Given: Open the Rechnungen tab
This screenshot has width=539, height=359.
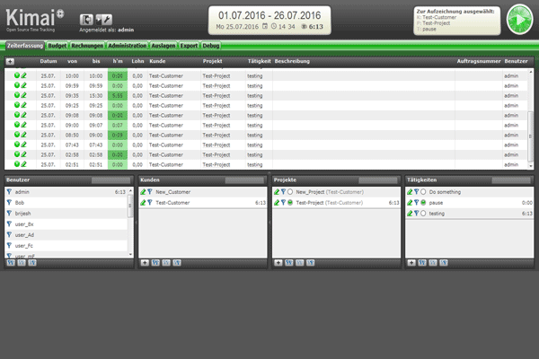Looking at the screenshot, I should click(87, 44).
